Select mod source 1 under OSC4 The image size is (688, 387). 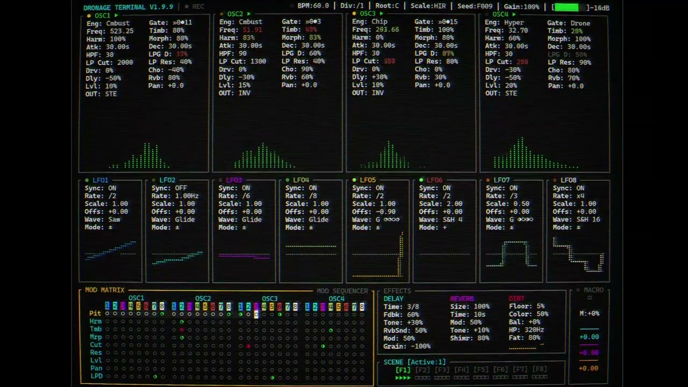point(307,306)
